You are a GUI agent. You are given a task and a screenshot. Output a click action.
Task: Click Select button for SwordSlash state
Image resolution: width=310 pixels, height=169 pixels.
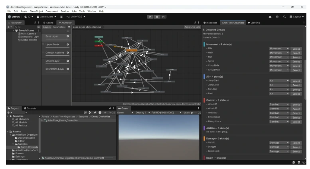click(x=296, y=118)
